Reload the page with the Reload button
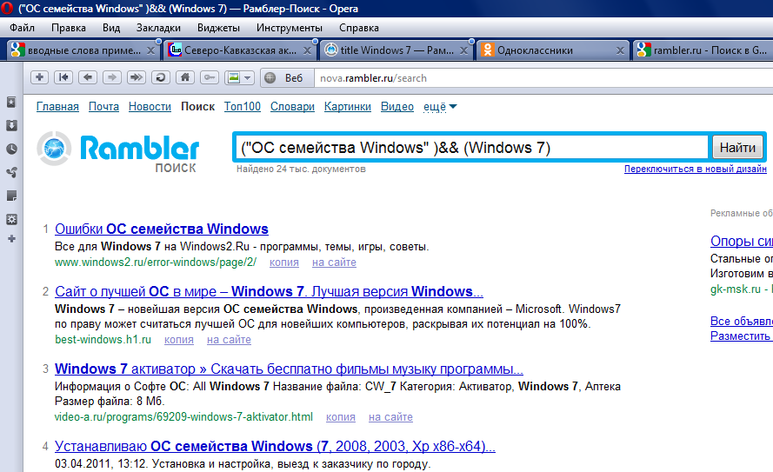 tap(160, 77)
